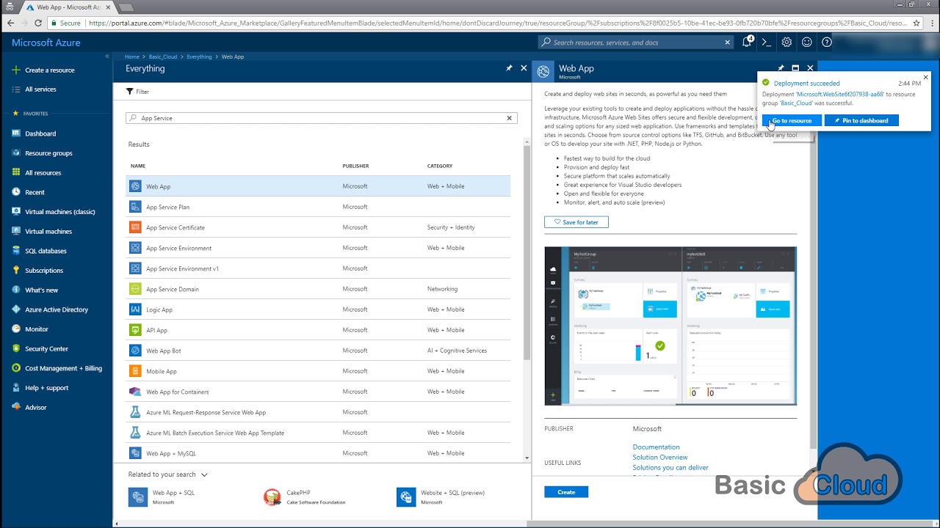Click the App Service search field
Screen dimensions: 940x528
tap(322, 118)
